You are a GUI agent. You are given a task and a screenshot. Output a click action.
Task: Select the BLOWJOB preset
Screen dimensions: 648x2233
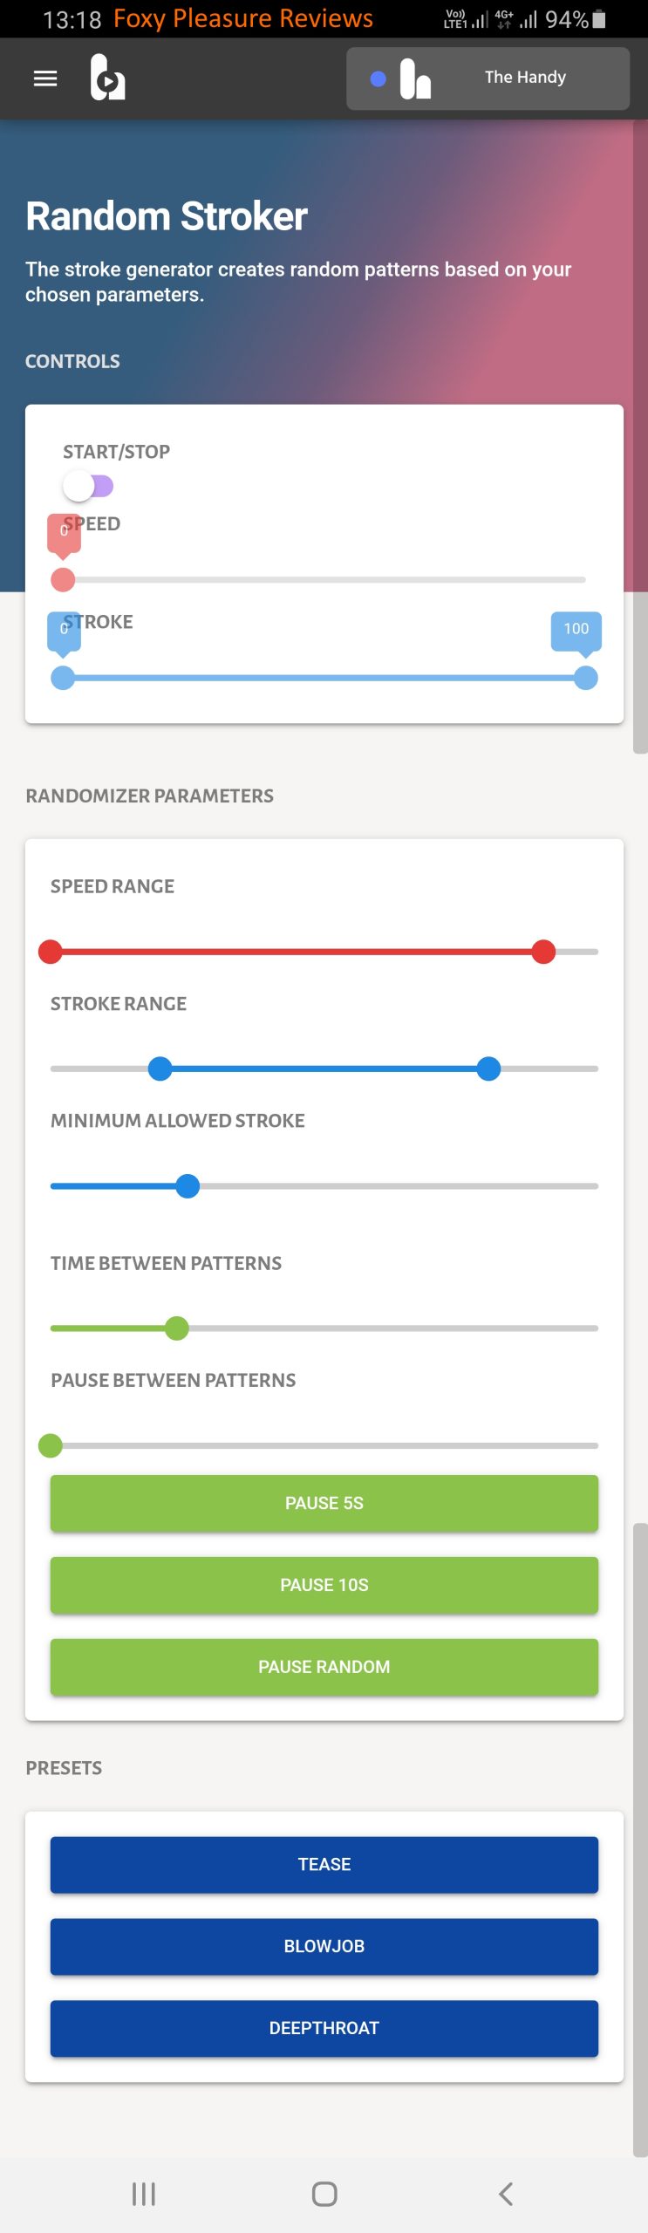click(324, 1946)
